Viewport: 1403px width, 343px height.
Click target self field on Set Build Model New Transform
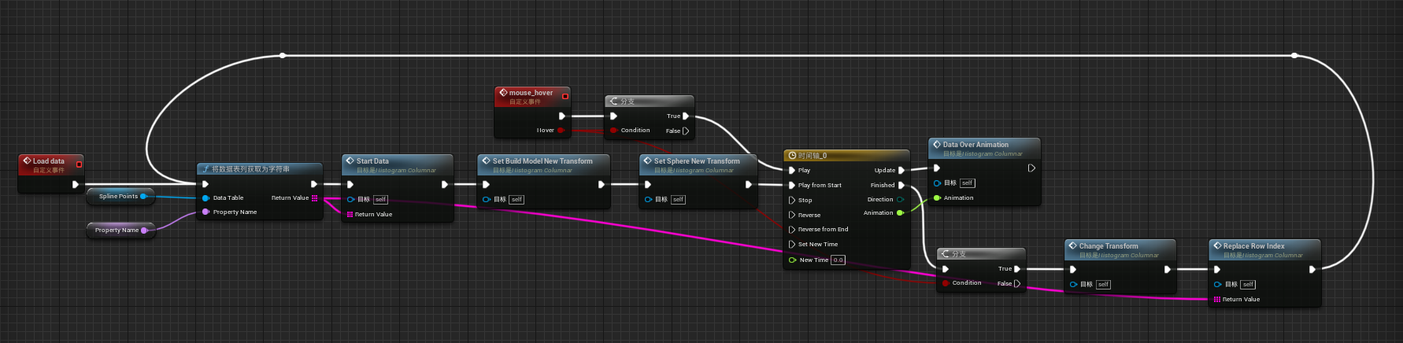pyautogui.click(x=516, y=199)
